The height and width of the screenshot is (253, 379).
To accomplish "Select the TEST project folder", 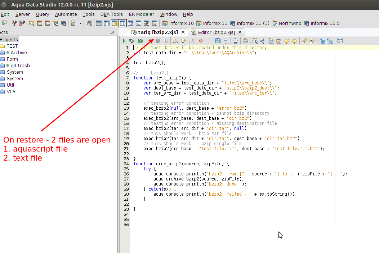I will pyautogui.click(x=9, y=46).
